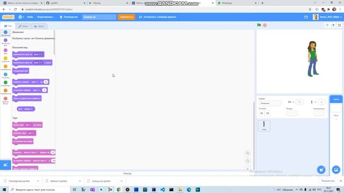Switch to large stage layout
Image resolution: width=344 pixels, height=193 pixels.
333,25
